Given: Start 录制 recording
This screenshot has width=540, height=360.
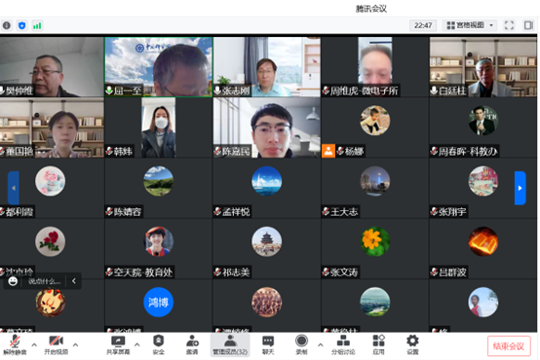Looking at the screenshot, I should (301, 344).
